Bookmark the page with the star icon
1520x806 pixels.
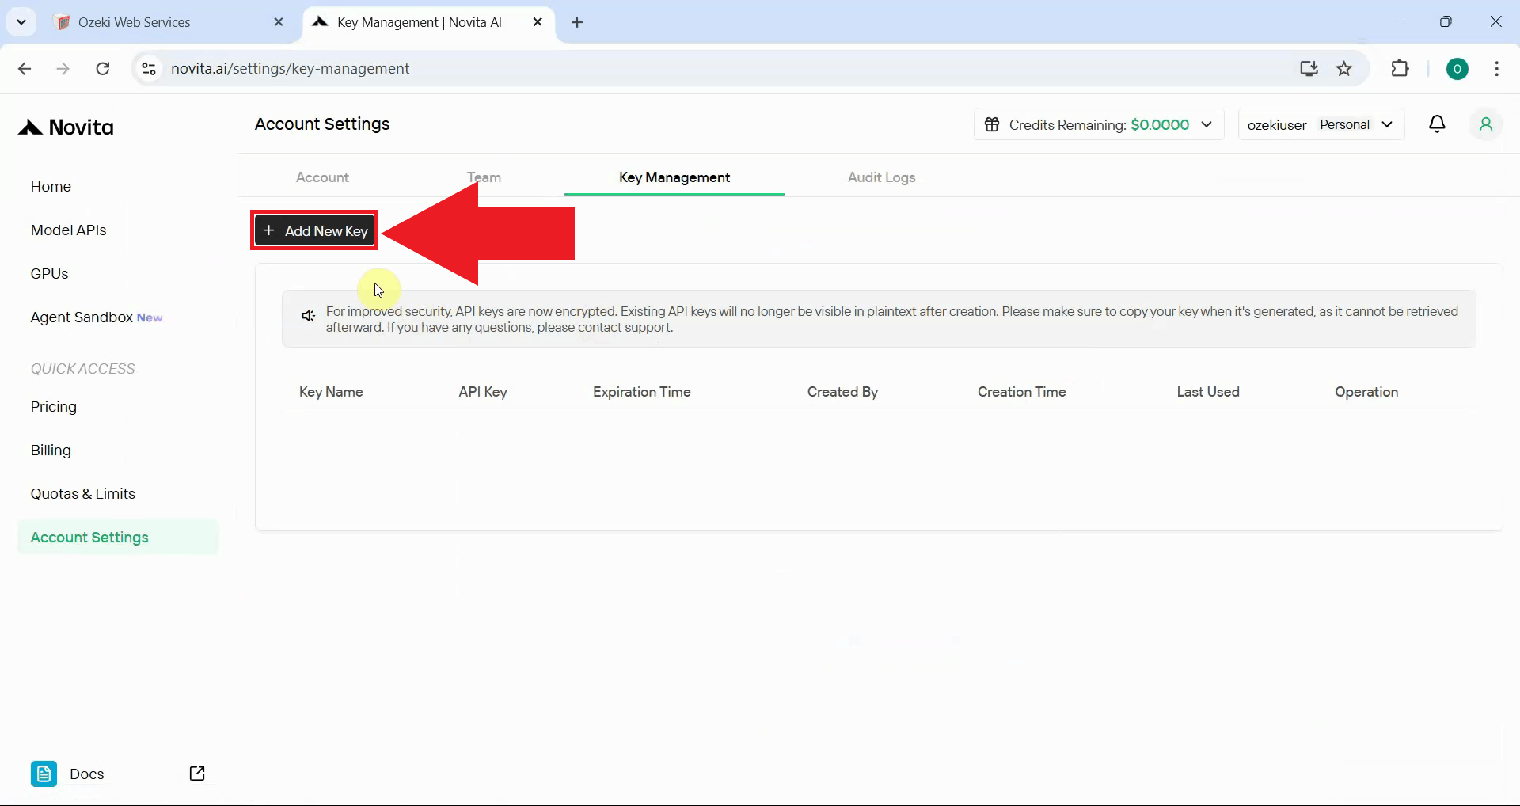click(x=1344, y=68)
